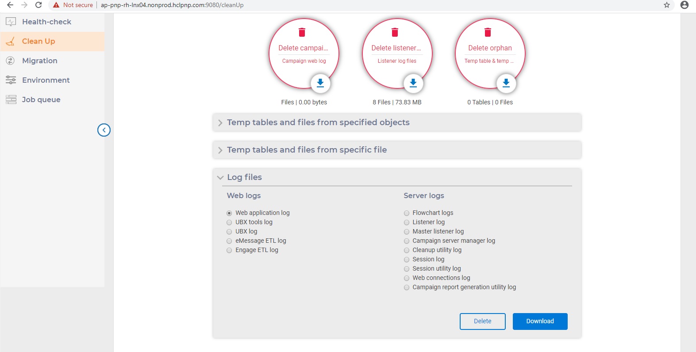Click the Listener log files subtitle
The image size is (696, 352).
397,61
